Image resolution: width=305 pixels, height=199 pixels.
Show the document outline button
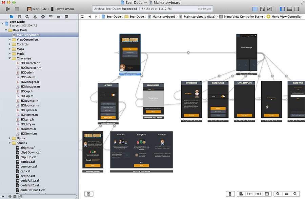(89, 194)
